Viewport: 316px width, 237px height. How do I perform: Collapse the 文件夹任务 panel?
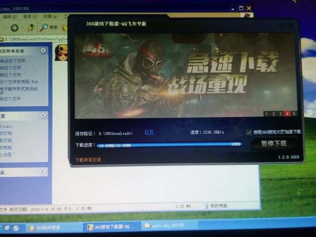click(x=43, y=51)
